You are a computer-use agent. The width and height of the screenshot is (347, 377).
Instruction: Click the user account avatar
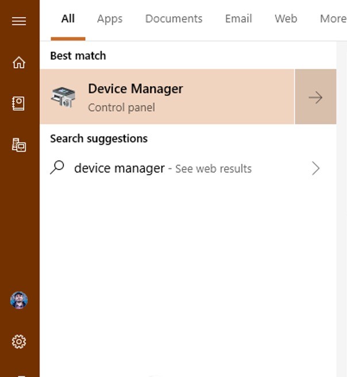click(19, 300)
